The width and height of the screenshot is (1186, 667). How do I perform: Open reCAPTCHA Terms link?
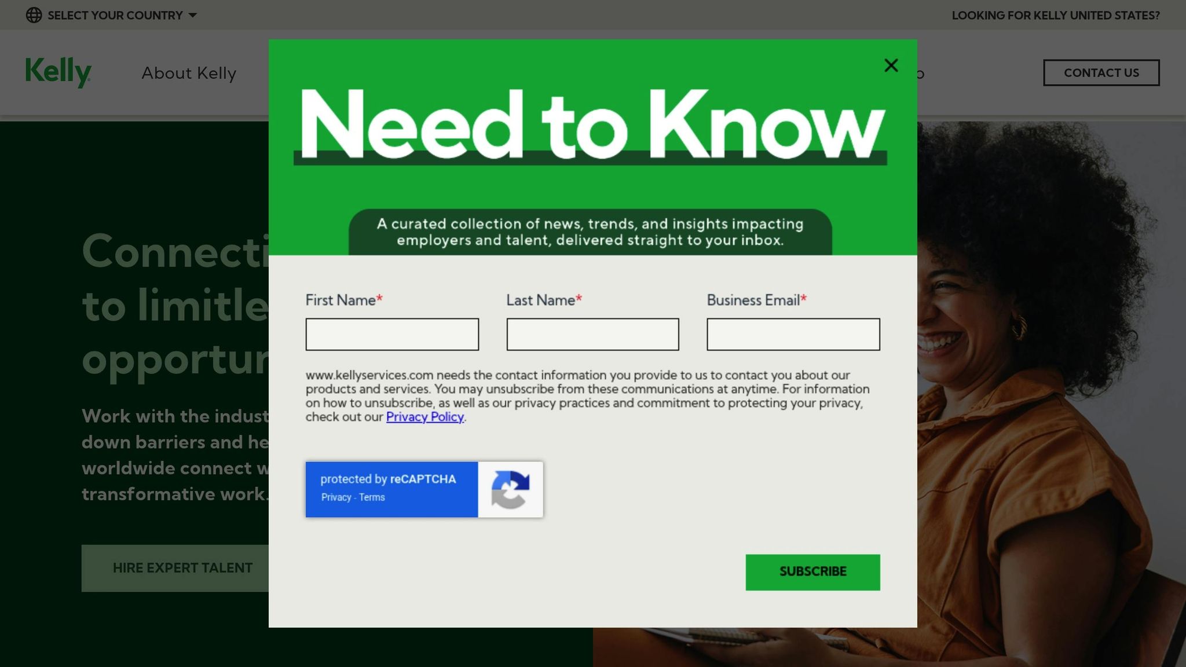(372, 497)
